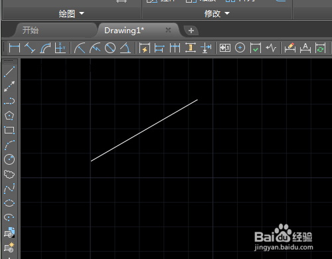Image resolution: width=332 pixels, height=259 pixels.
Task: Close the Drawing1* tab
Action: click(x=168, y=30)
